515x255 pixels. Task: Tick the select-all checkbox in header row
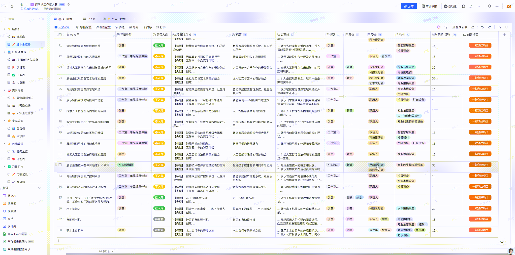pyautogui.click(x=60, y=35)
